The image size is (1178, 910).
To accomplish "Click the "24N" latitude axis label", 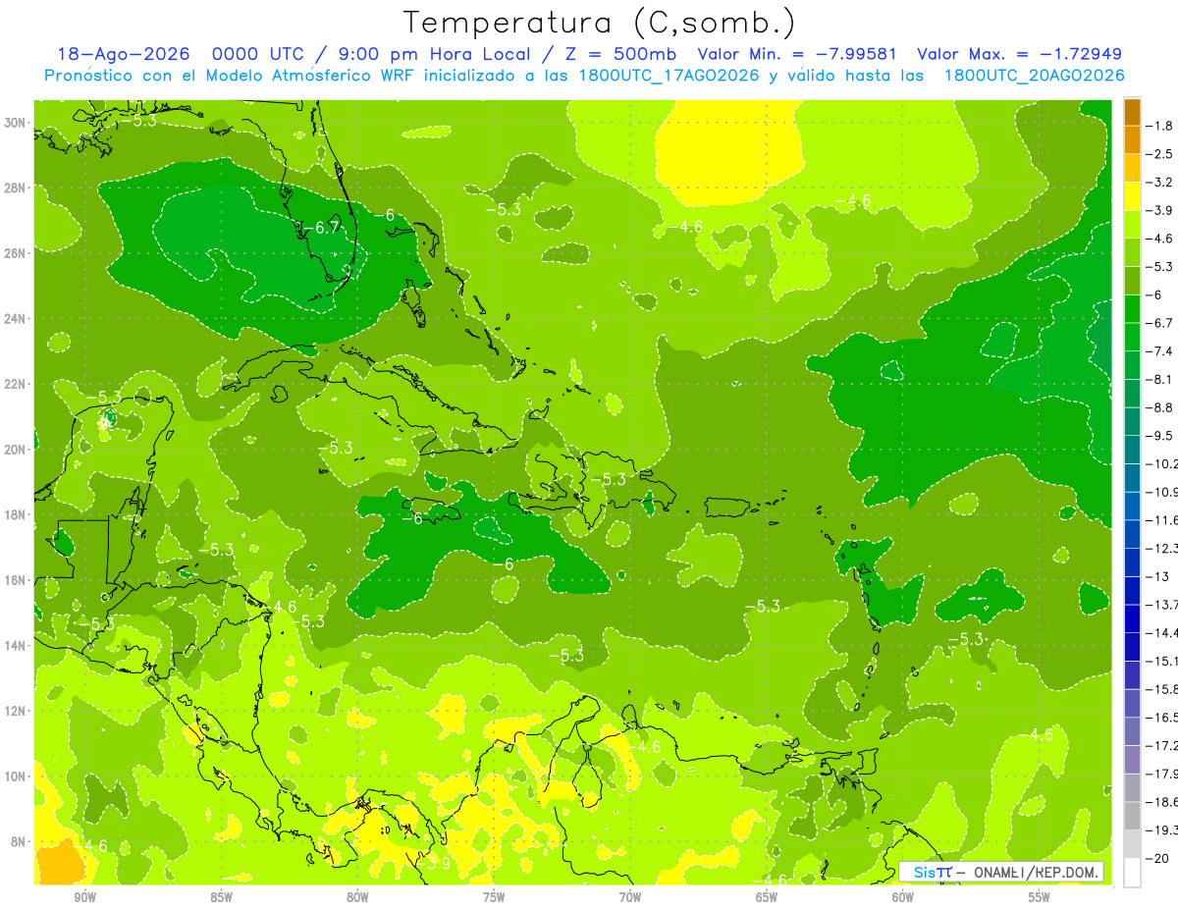I will tap(16, 318).
